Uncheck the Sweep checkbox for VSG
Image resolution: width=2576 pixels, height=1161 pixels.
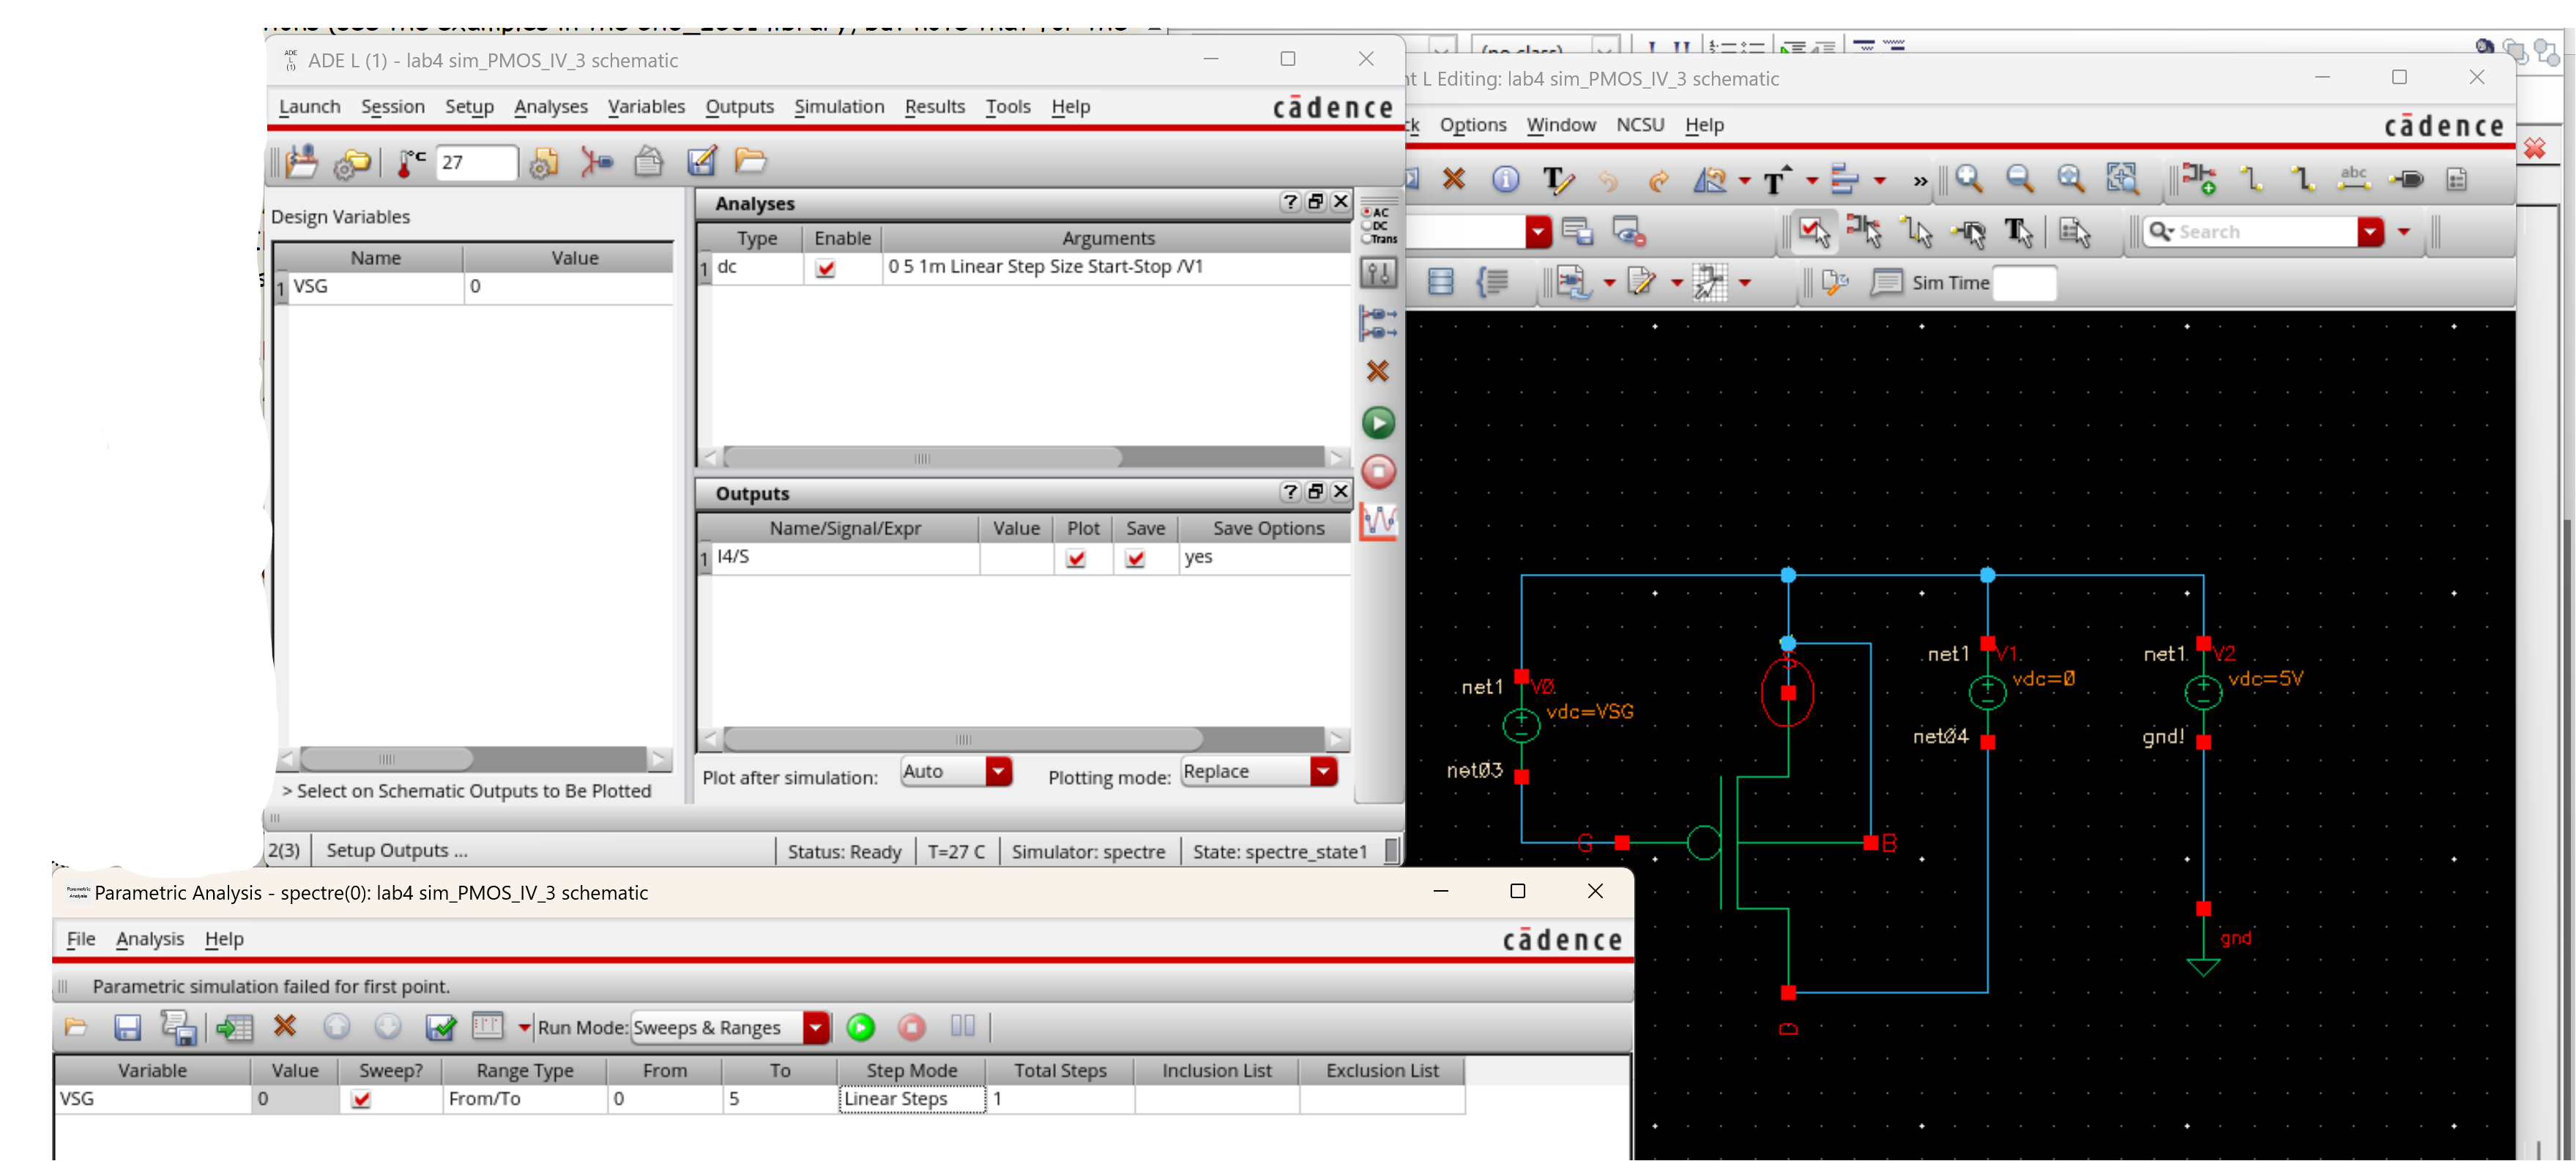click(361, 1099)
